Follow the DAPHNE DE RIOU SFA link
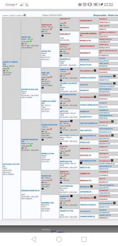118x246 pixels. tap(30, 89)
